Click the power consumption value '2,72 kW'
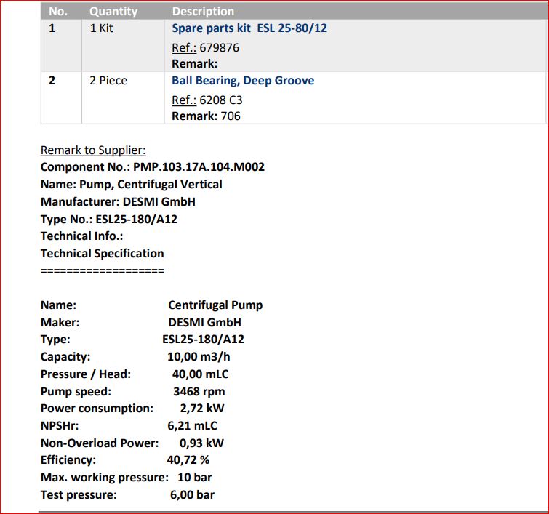This screenshot has height=514, width=549. [202, 408]
